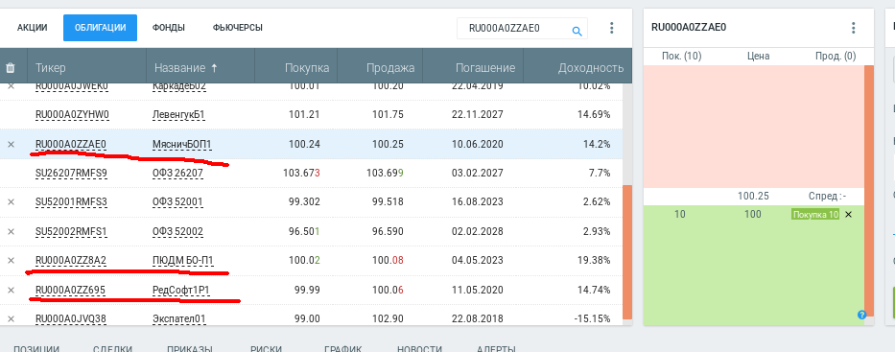Open the ПРИКАЗЫ bottom tab
Screen dimensions: 895x352
190,348
